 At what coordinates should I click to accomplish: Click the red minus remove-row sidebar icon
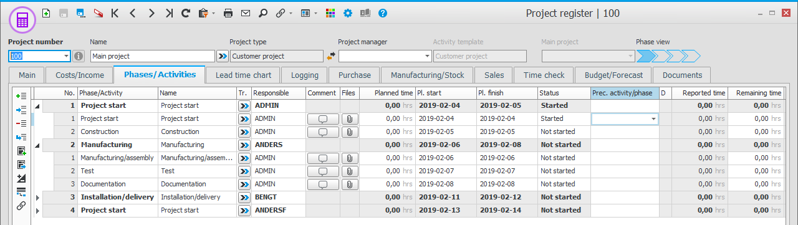[x=21, y=123]
